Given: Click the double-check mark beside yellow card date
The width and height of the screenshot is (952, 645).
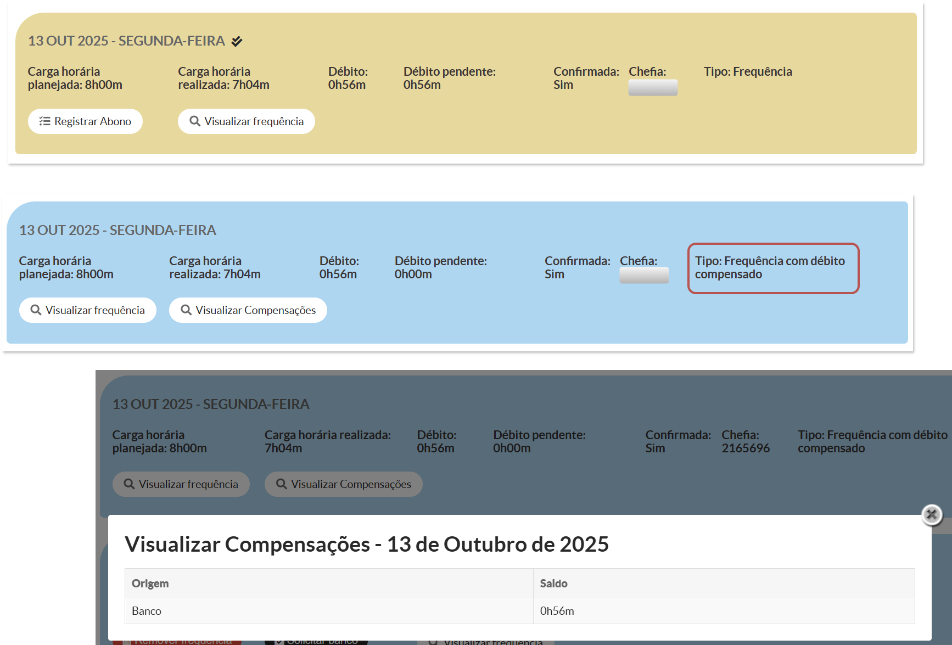Looking at the screenshot, I should tap(237, 41).
